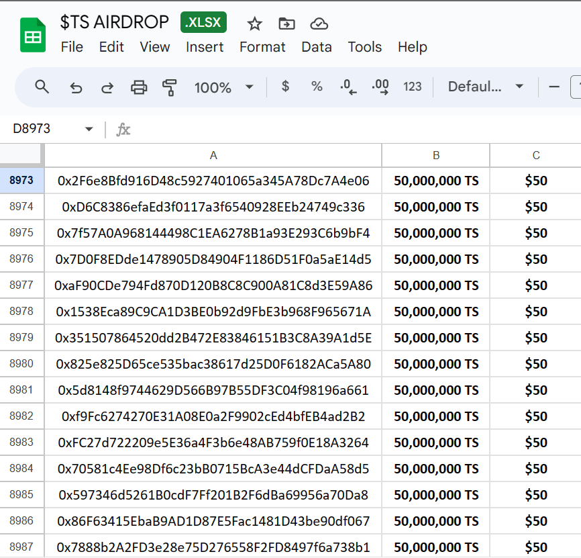Select cell with address 0x7D0F8EDde1478905D84904F1186D51F0a5aE14d5

pos(213,259)
